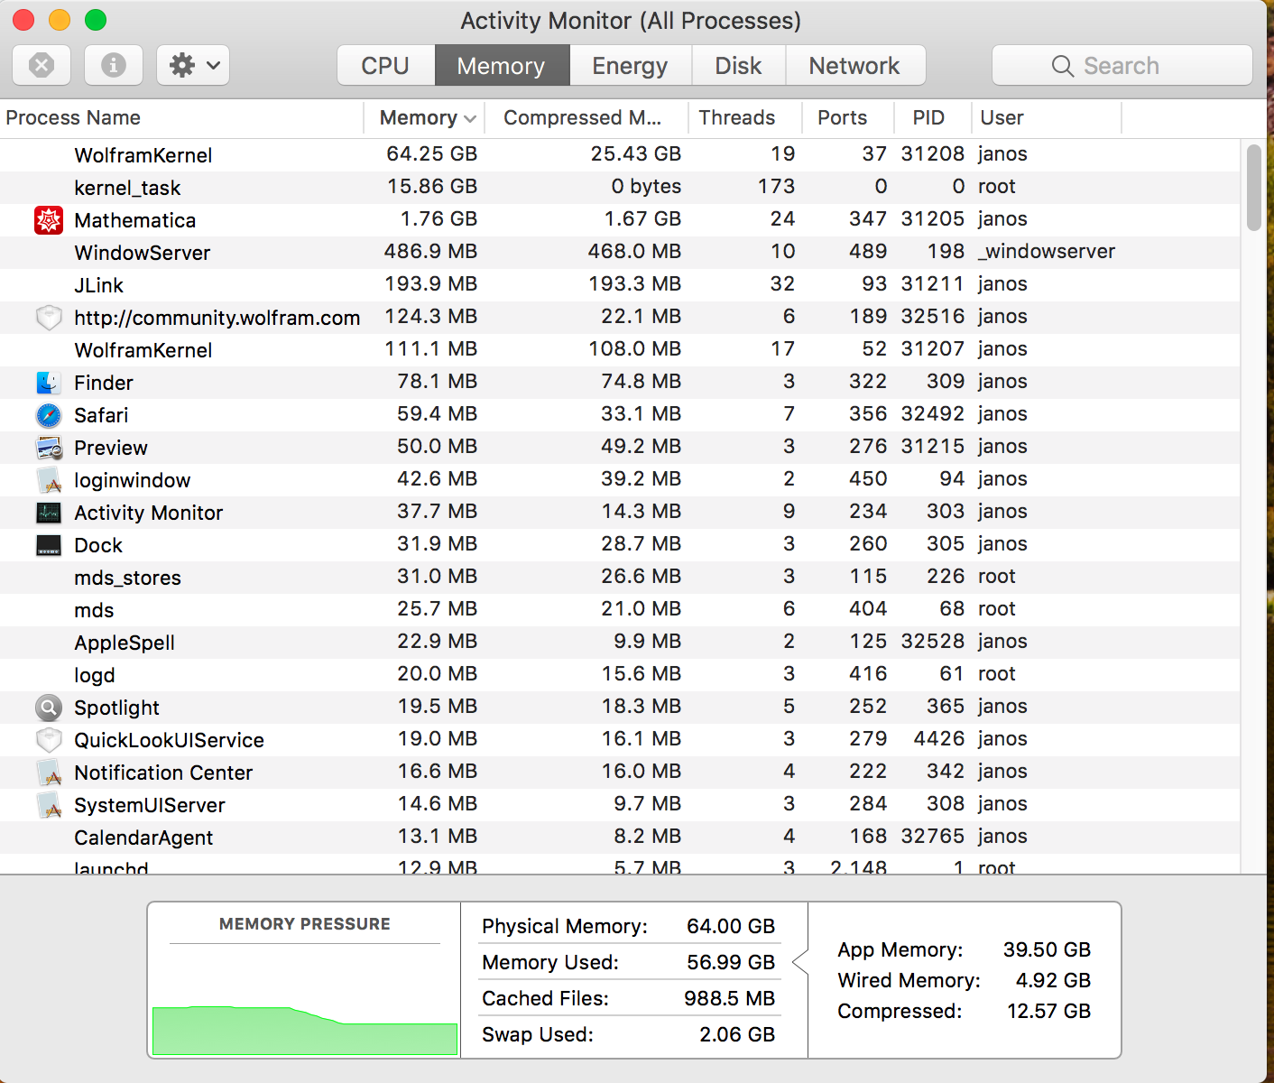The width and height of the screenshot is (1274, 1083).
Task: Select the Memory tab
Action: point(502,65)
